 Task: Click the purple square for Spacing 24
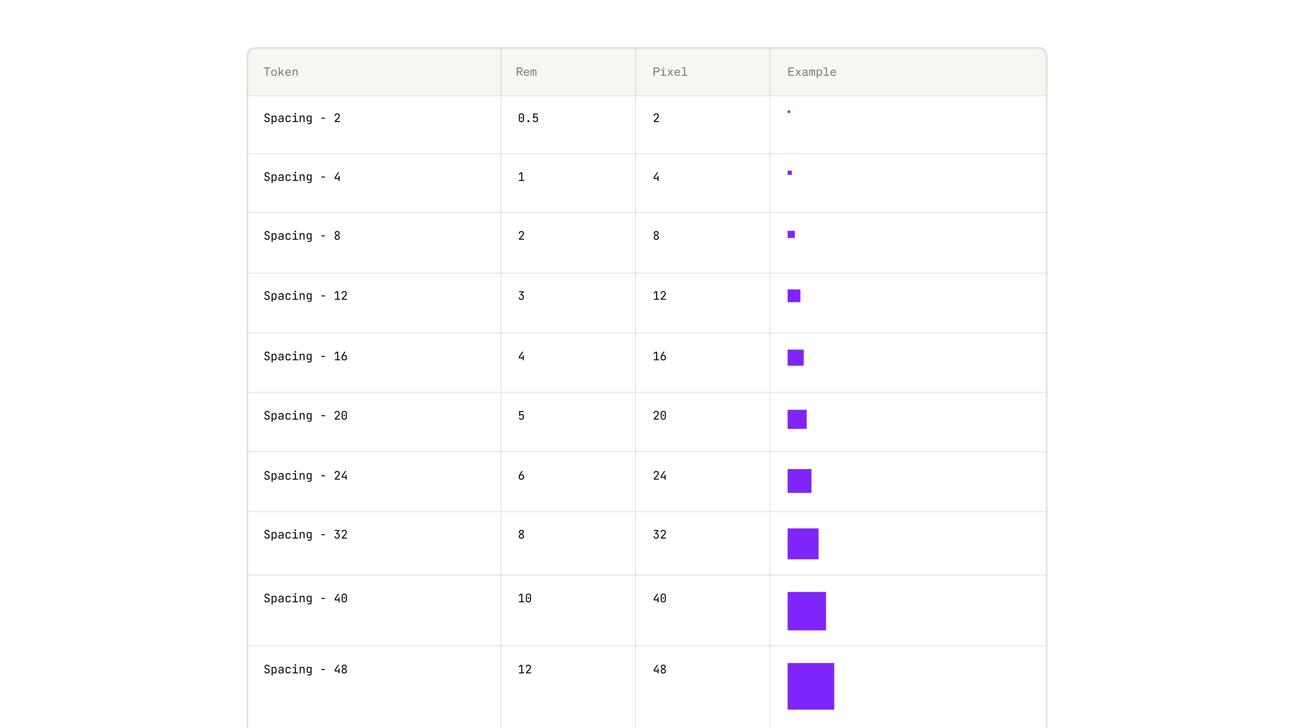coord(799,481)
